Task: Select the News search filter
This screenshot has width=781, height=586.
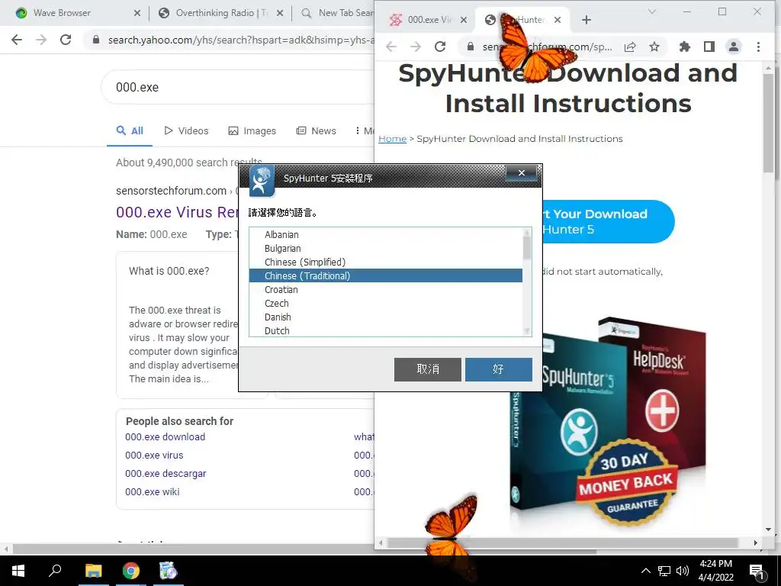Action: pos(317,130)
